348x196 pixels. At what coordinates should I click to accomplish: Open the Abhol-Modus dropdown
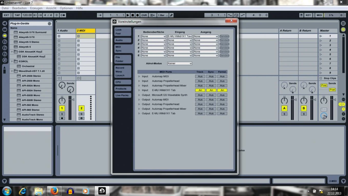pyautogui.click(x=180, y=63)
